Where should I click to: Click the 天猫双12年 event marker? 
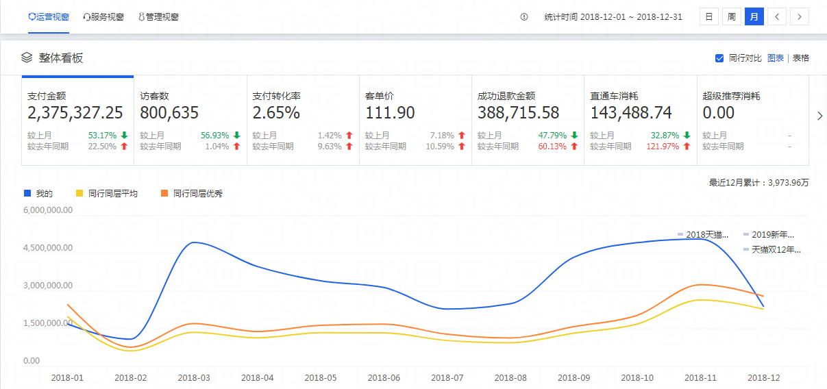coord(772,250)
